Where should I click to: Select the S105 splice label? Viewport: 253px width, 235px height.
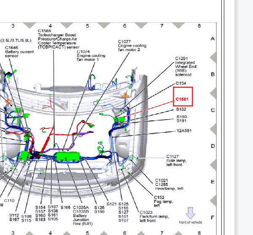click(x=53, y=219)
